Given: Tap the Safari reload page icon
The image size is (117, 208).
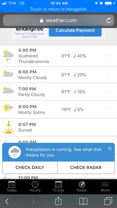Looking at the screenshot, I should pyautogui.click(x=109, y=20).
